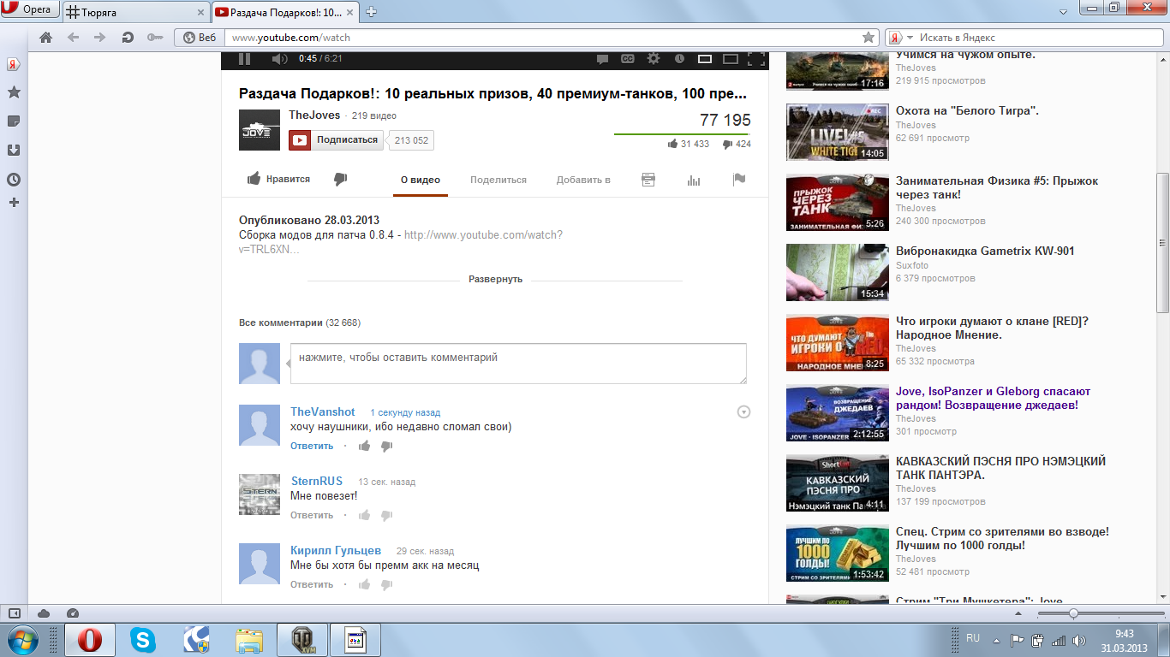Viewport: 1170px width, 657px height.
Task: Enter fullscreen mode in the player
Action: (755, 59)
